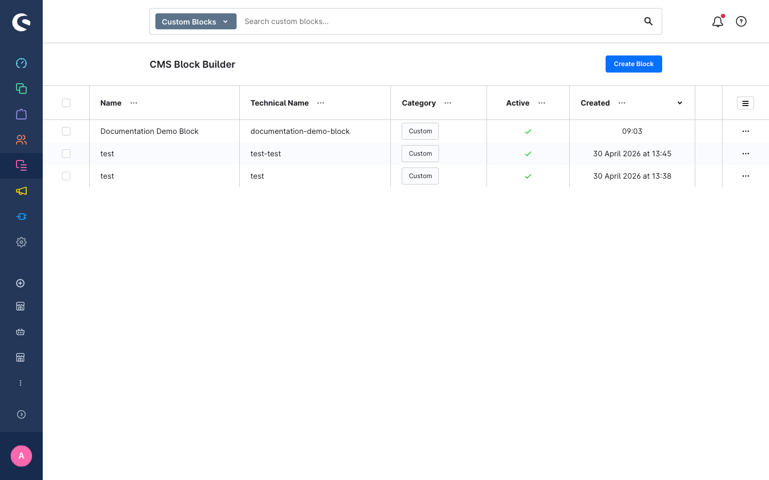Open the help question mark icon
769x480 pixels.
coord(741,21)
